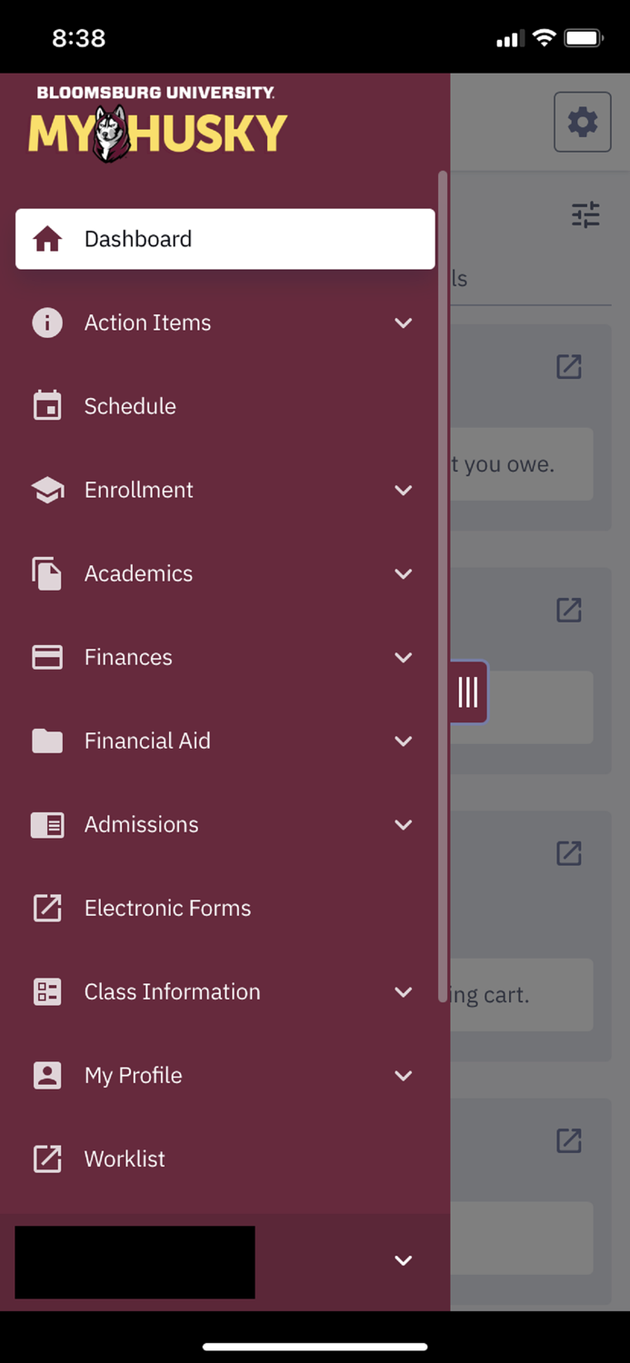Expand the Class Information section
The width and height of the screenshot is (630, 1363).
click(x=404, y=991)
